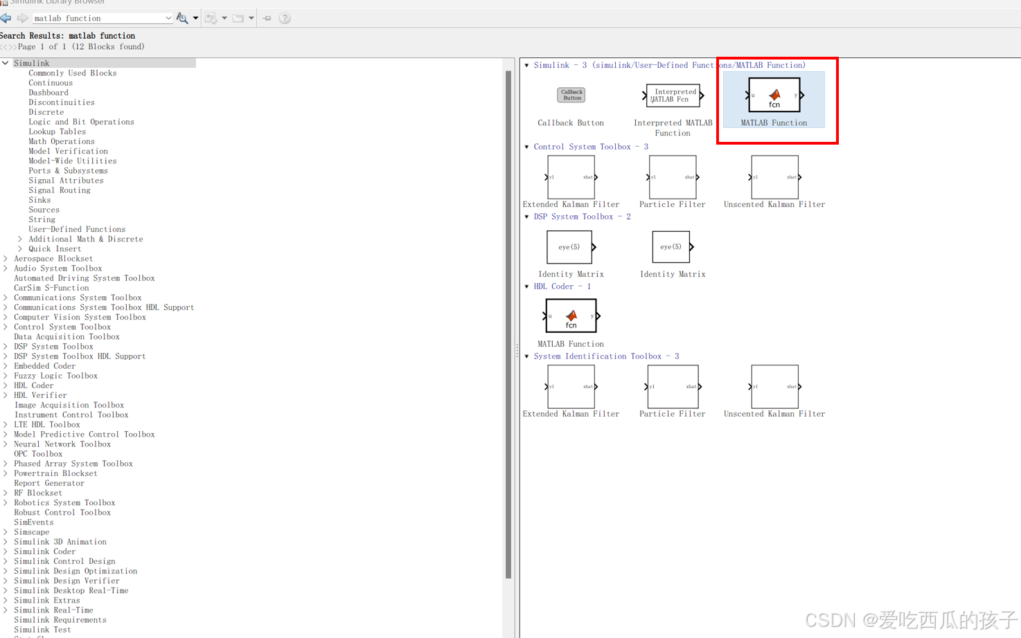Image resolution: width=1021 pixels, height=638 pixels.
Task: Click the library tree vertical scrollbar
Action: 508,324
